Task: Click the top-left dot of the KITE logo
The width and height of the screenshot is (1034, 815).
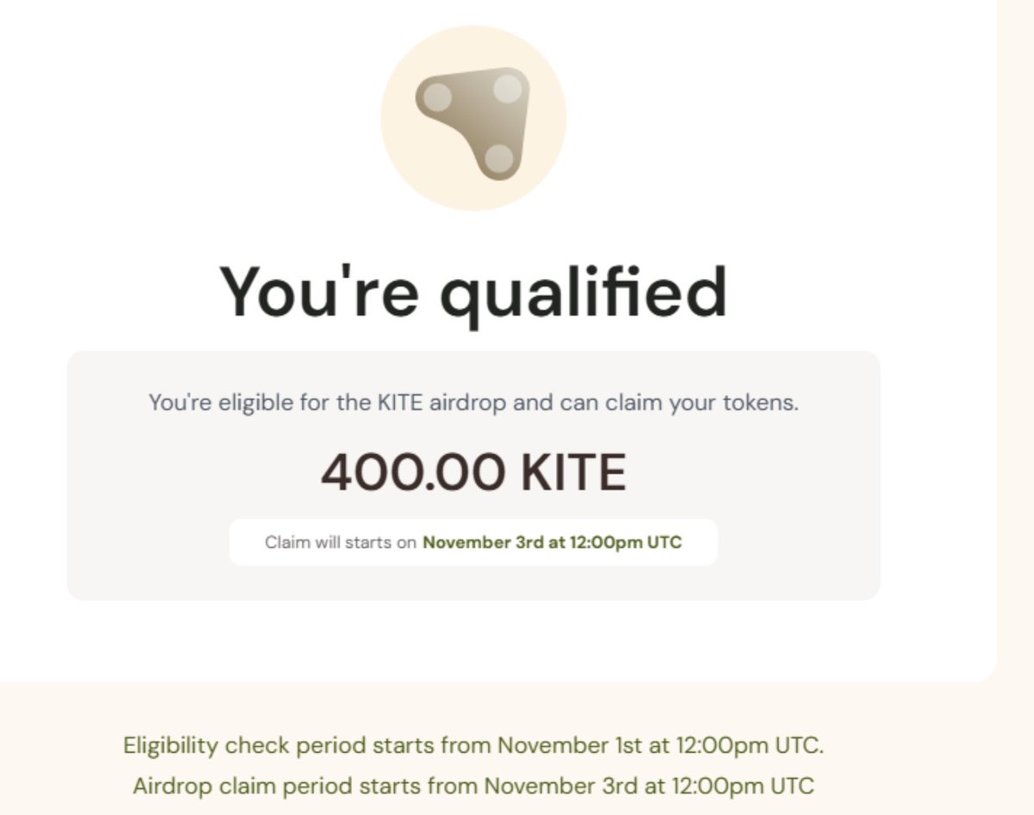Action: pyautogui.click(x=438, y=96)
